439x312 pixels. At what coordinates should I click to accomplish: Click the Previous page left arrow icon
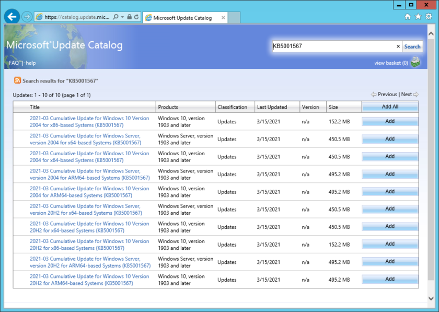tap(374, 95)
